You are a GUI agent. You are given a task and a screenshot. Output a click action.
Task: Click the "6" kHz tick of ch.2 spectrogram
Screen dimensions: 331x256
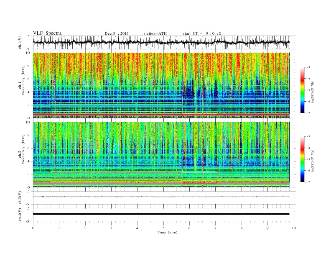click(29, 148)
